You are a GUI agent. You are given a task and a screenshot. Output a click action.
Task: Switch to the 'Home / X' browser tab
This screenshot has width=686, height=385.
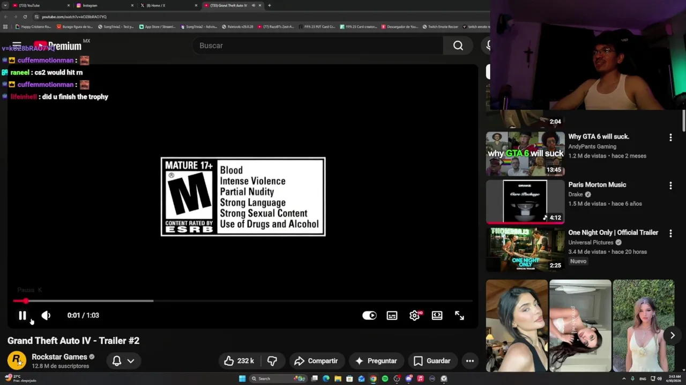tap(166, 5)
